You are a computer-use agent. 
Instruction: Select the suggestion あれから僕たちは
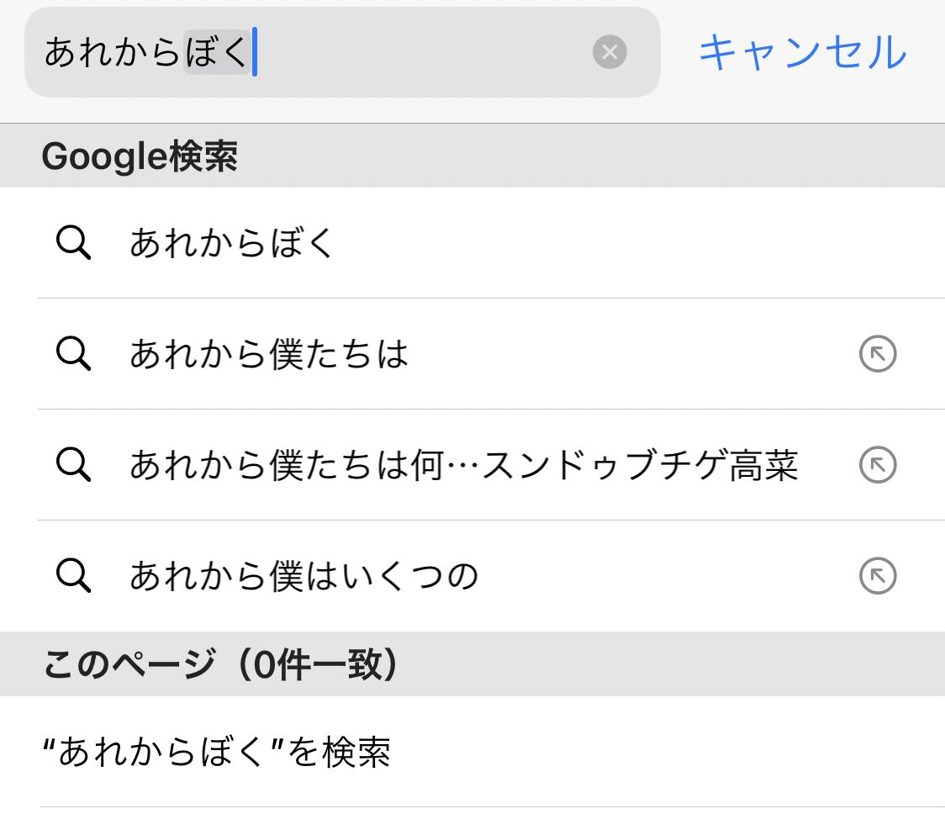point(269,354)
